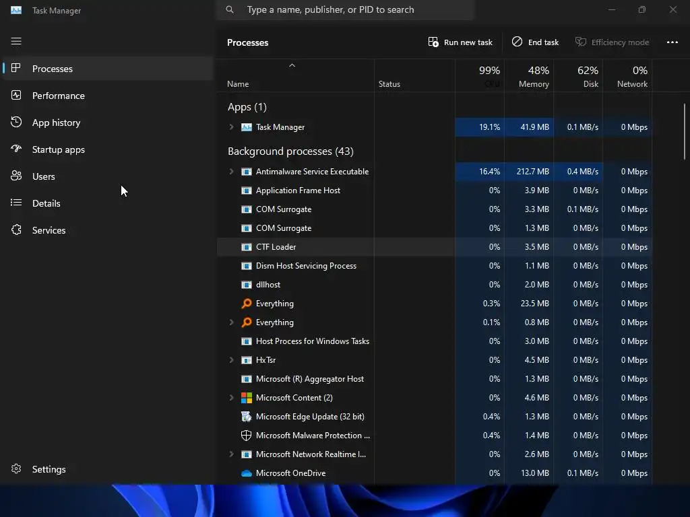Image resolution: width=690 pixels, height=517 pixels.
Task: Click the search box for name, publisher, PID
Action: point(345,9)
